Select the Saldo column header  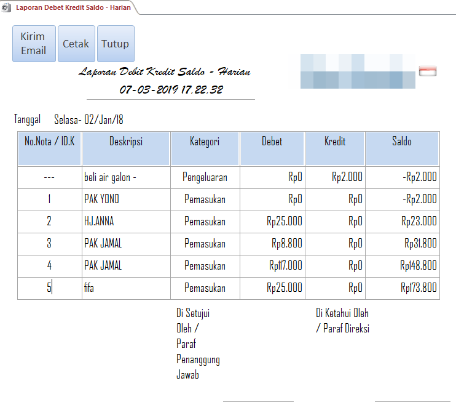[402, 142]
